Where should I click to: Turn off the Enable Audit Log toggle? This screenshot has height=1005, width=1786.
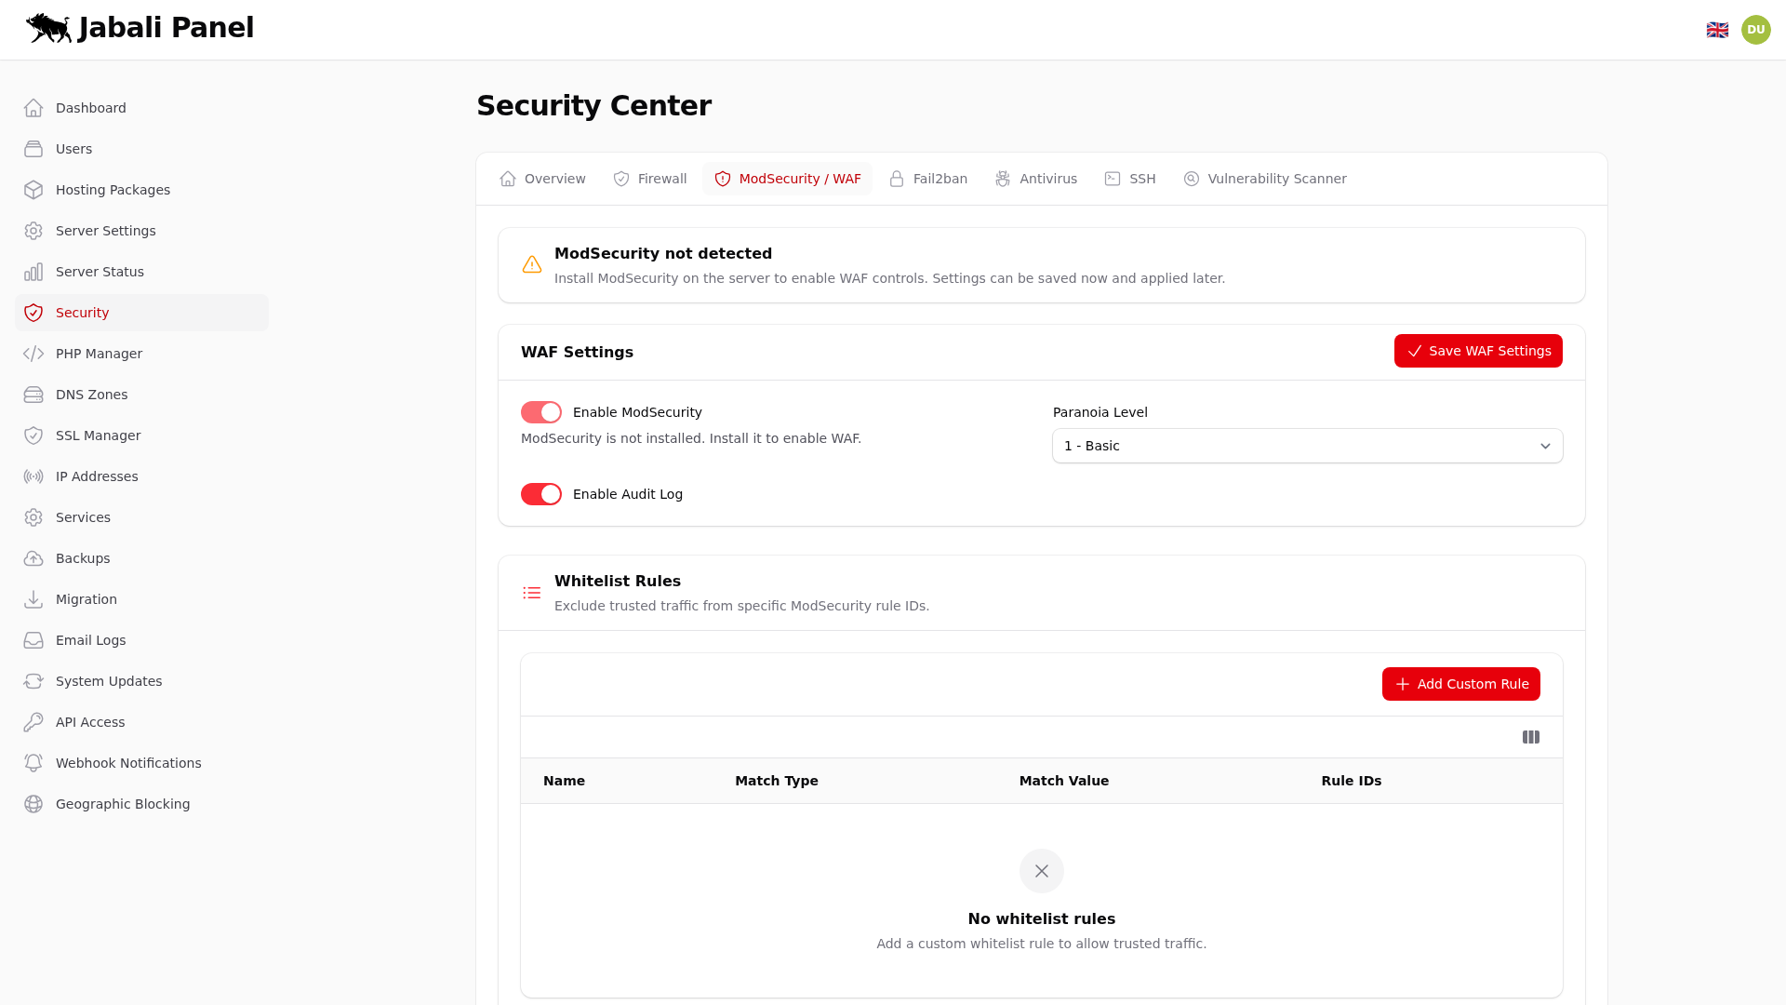[541, 494]
